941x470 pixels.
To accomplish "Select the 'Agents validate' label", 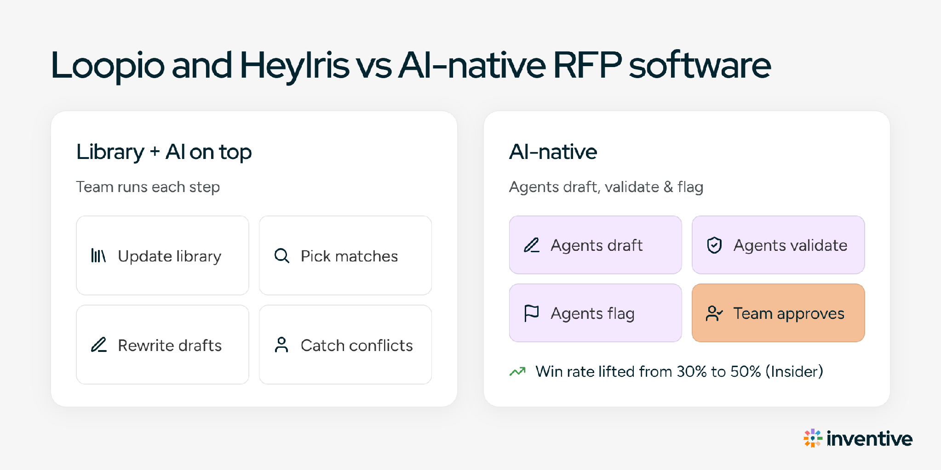I will (x=790, y=245).
